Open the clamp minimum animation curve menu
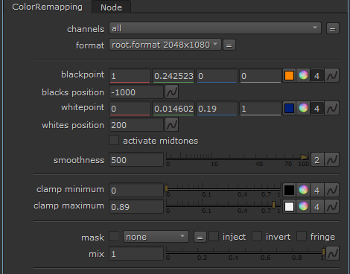 click(x=332, y=190)
